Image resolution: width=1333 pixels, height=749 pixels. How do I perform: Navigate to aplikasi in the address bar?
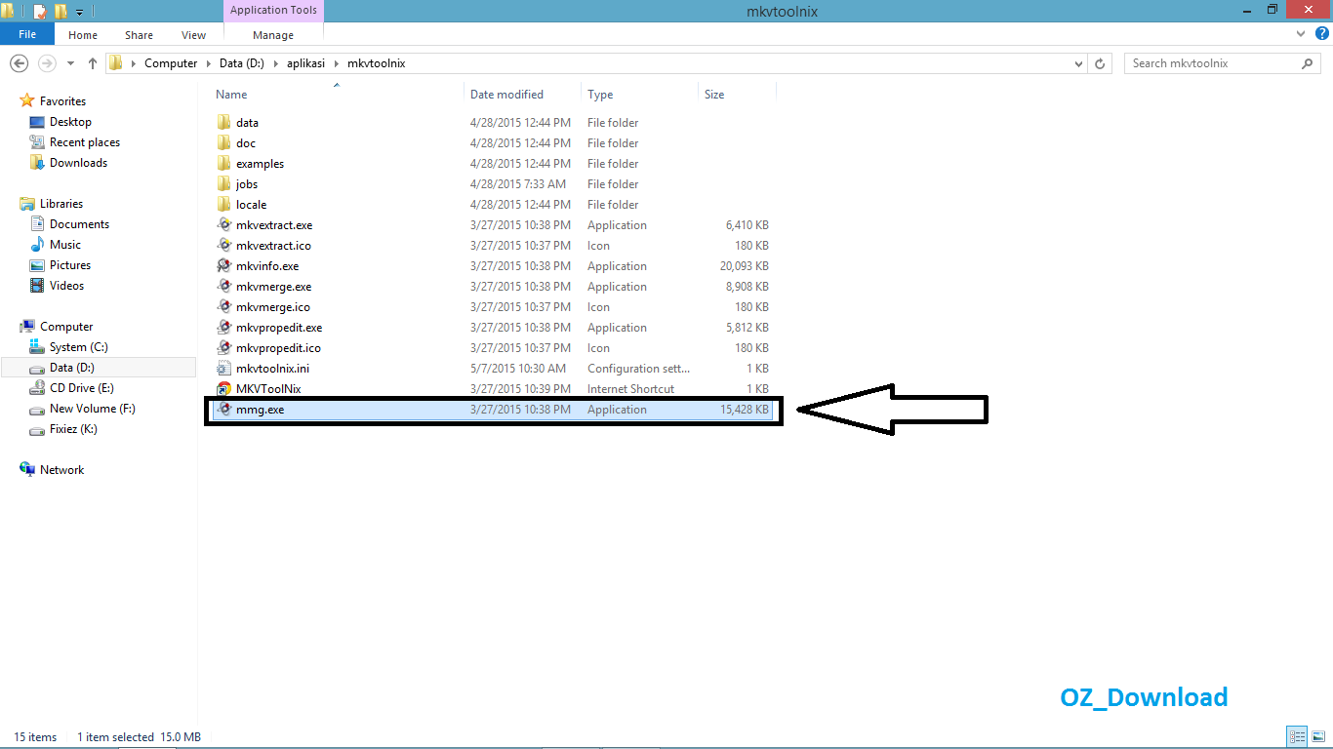pyautogui.click(x=305, y=63)
